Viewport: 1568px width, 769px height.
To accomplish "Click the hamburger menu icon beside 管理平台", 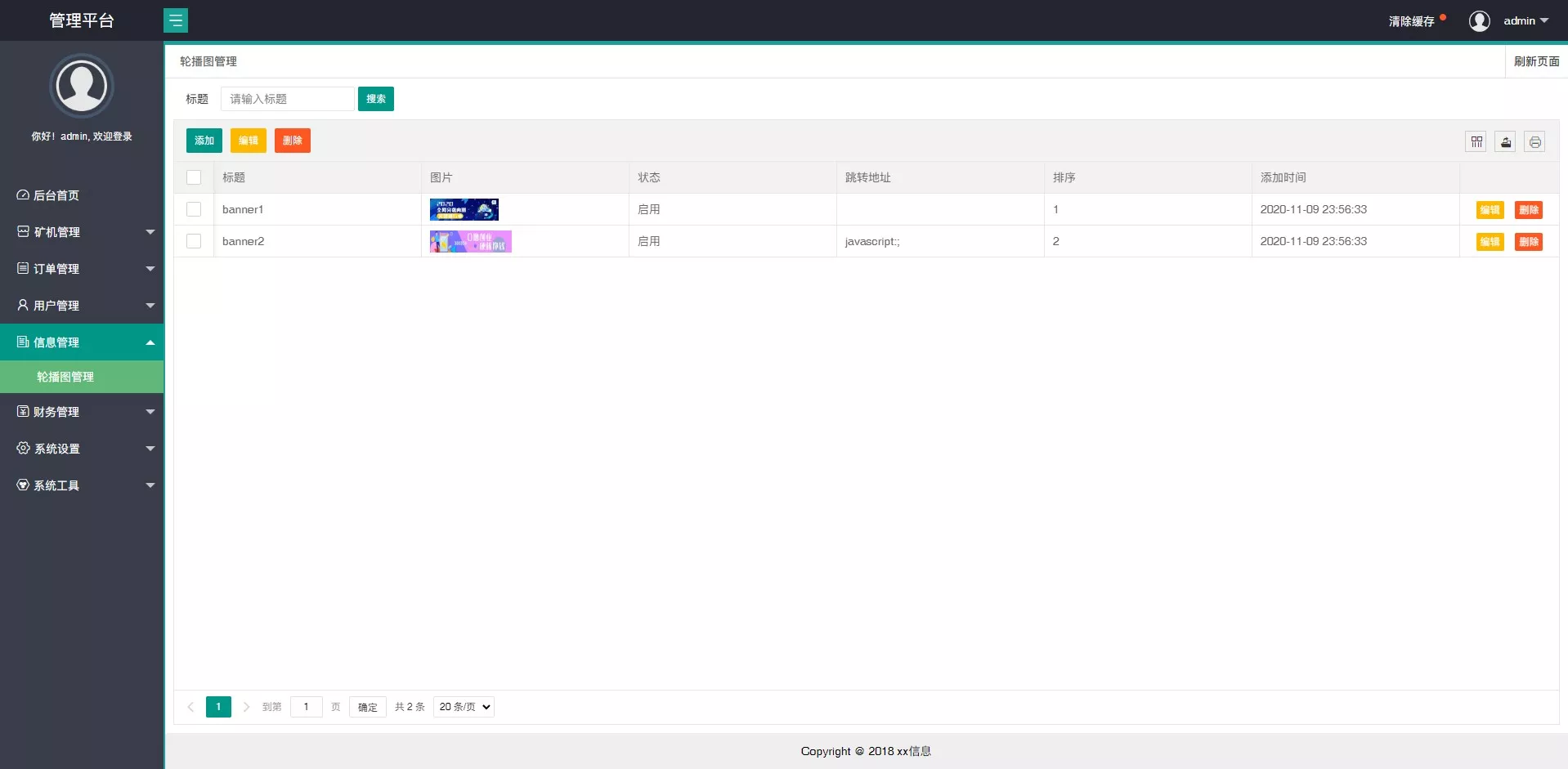I will pos(177,20).
